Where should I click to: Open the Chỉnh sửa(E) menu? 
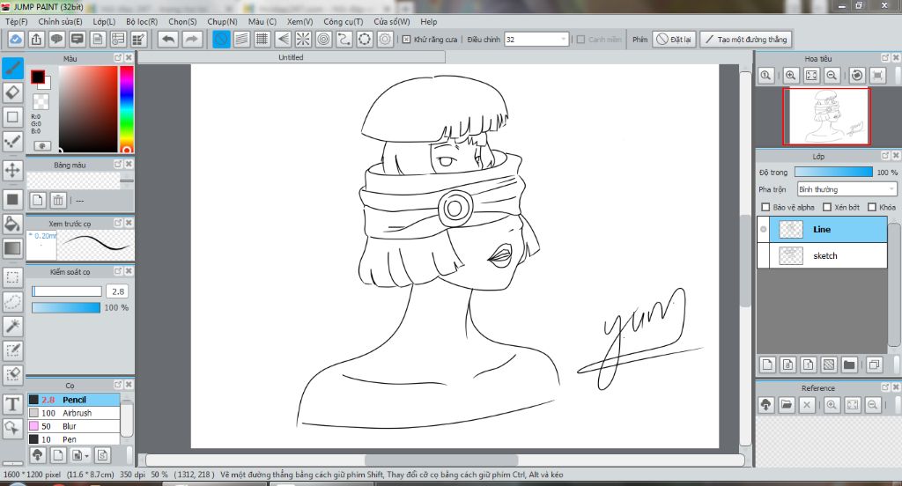point(60,21)
